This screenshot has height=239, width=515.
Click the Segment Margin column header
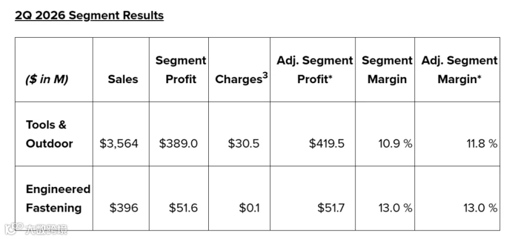tap(387, 70)
